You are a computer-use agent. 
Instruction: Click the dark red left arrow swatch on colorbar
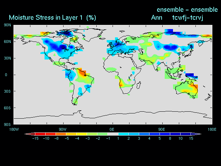30,134
